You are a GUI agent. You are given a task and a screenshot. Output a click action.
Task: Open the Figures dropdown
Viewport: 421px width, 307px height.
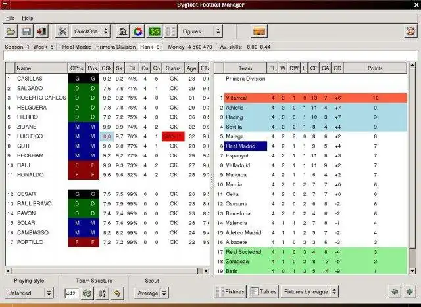click(x=201, y=31)
